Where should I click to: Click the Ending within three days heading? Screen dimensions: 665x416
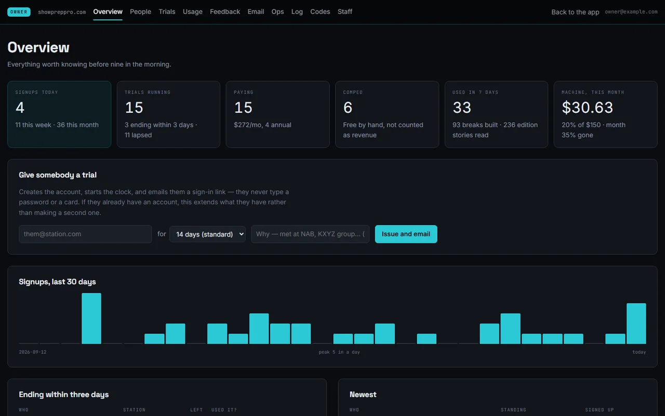point(64,395)
